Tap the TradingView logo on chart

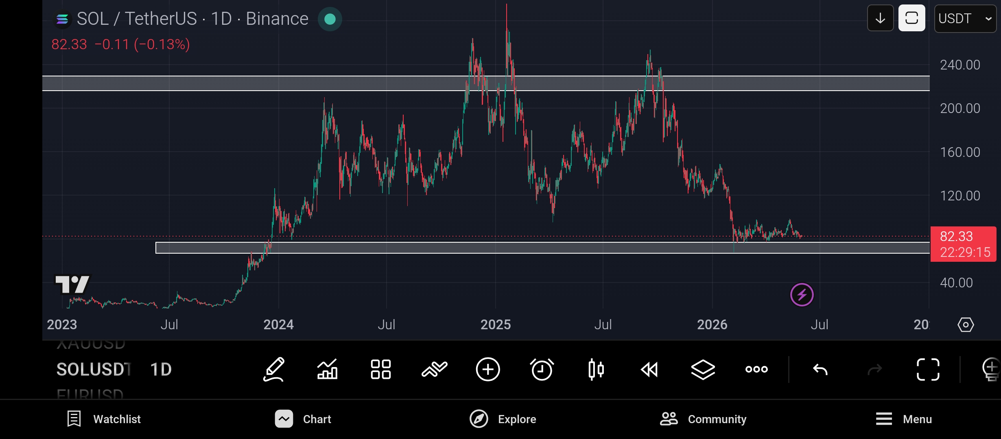click(x=72, y=285)
